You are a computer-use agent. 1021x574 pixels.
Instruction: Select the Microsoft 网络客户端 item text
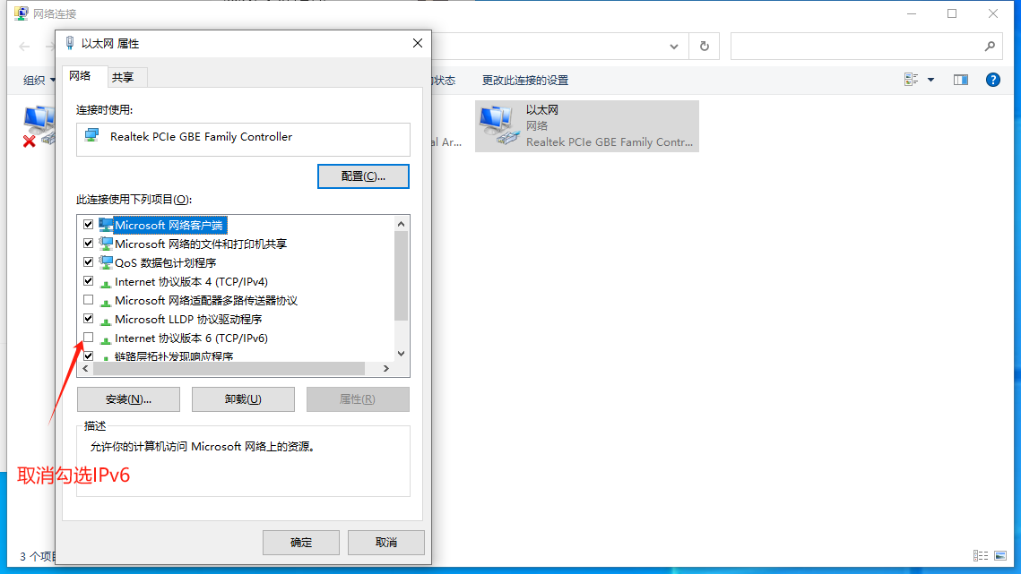click(x=169, y=225)
